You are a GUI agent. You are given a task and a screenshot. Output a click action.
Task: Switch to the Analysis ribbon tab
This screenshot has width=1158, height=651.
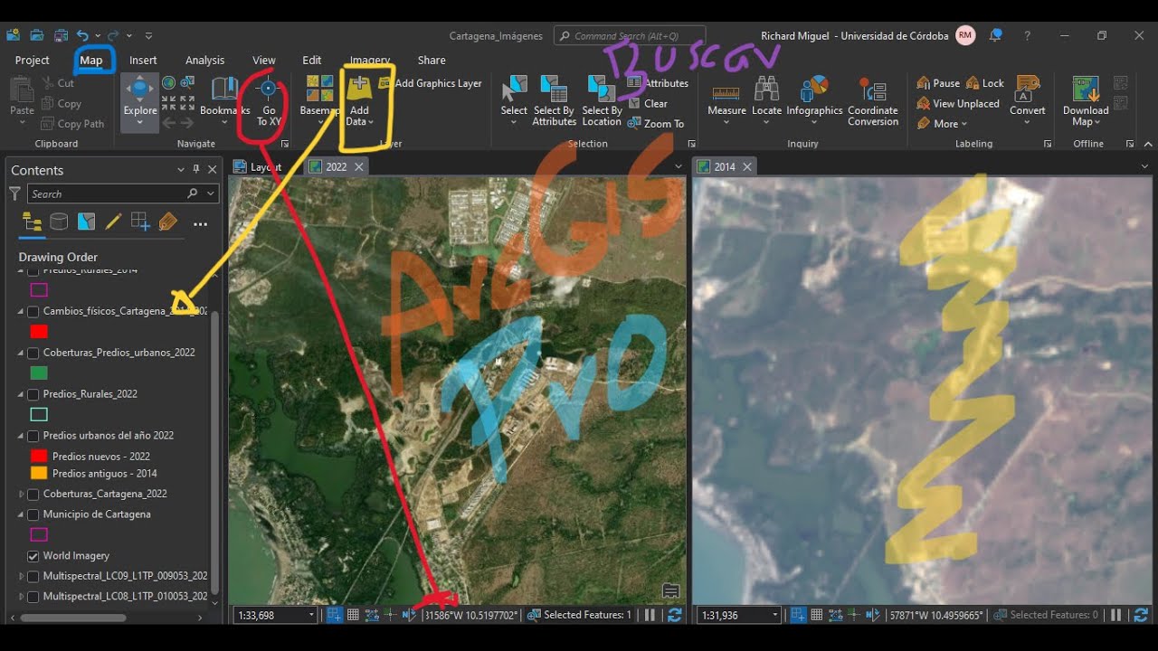click(x=204, y=61)
